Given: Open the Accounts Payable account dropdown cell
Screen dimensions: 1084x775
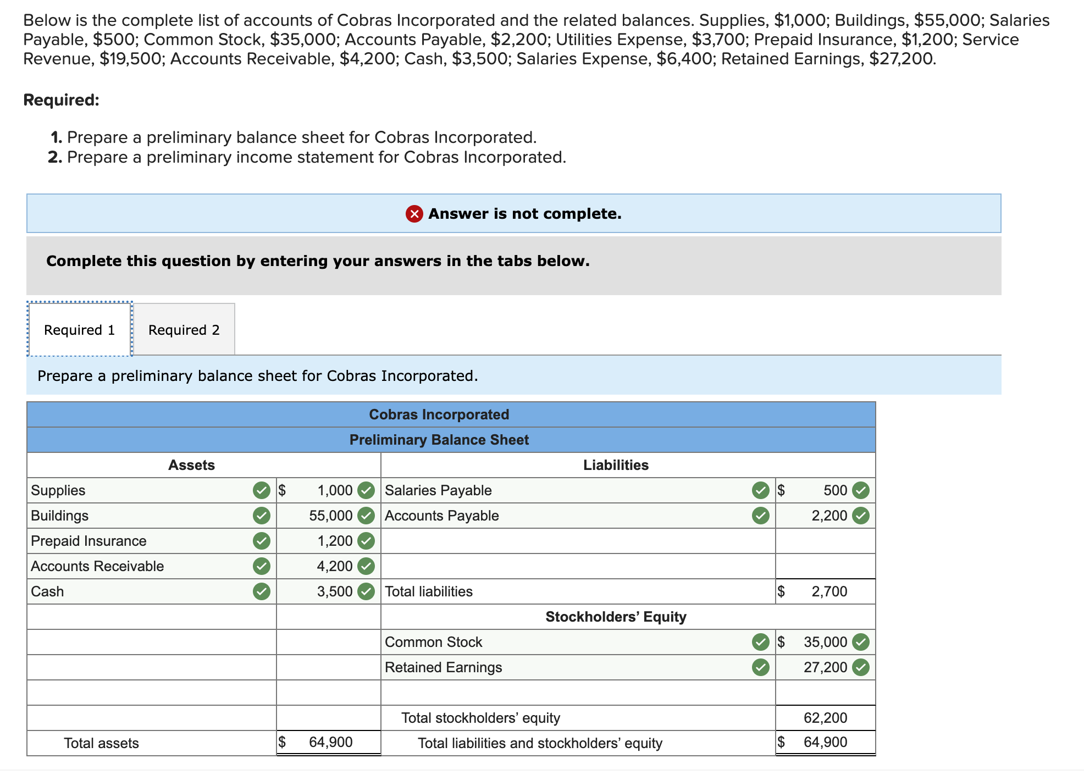Looking at the screenshot, I should coord(566,516).
